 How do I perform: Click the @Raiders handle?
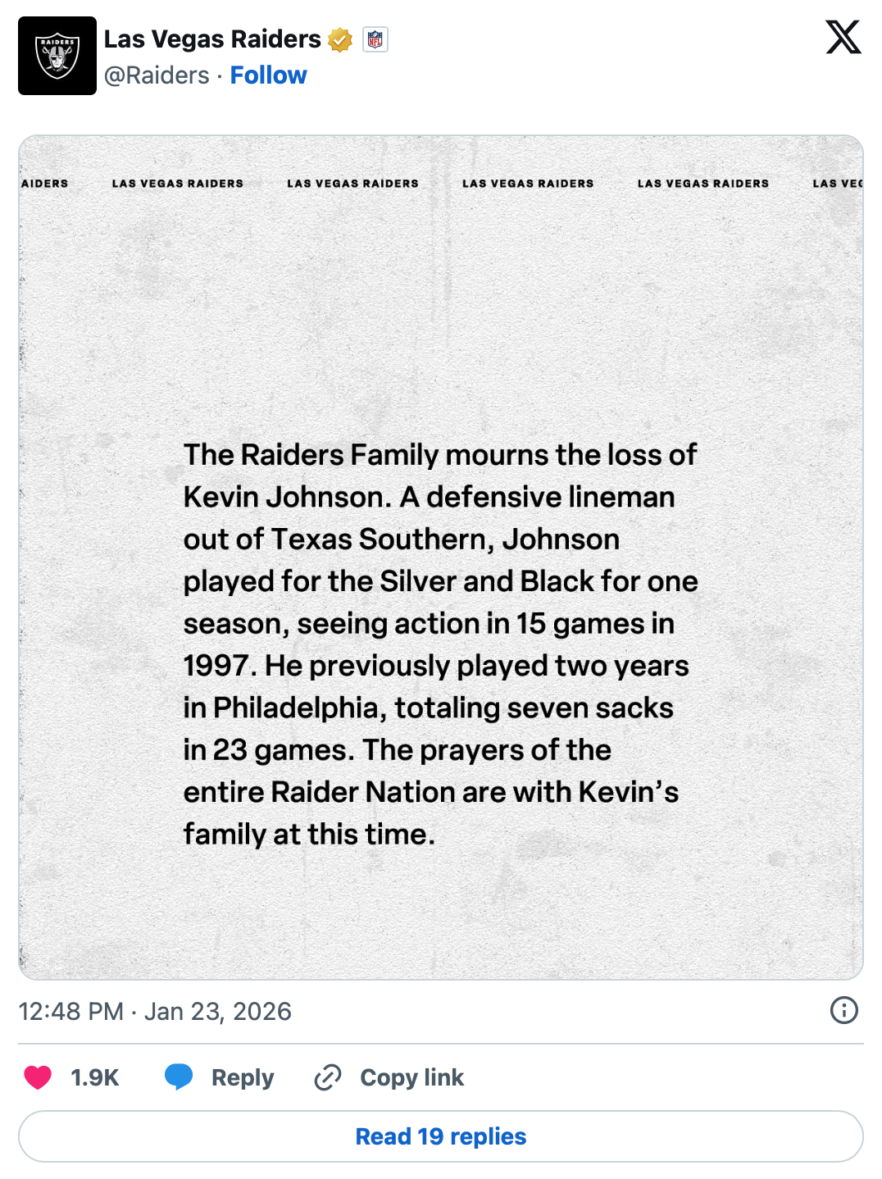pyautogui.click(x=157, y=75)
